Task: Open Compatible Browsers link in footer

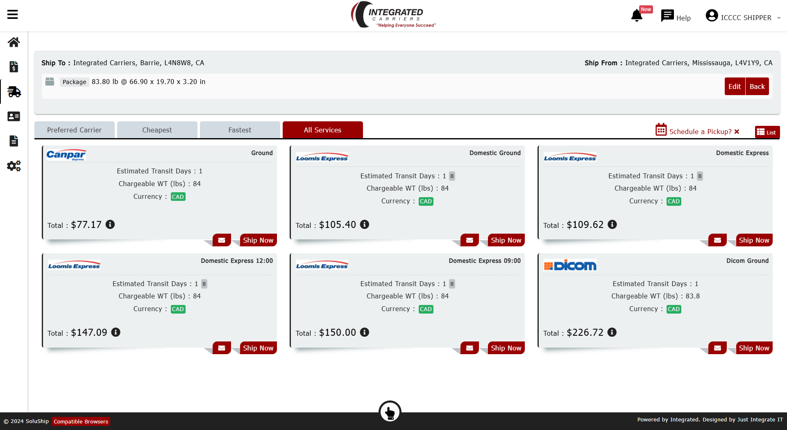Action: coord(81,421)
